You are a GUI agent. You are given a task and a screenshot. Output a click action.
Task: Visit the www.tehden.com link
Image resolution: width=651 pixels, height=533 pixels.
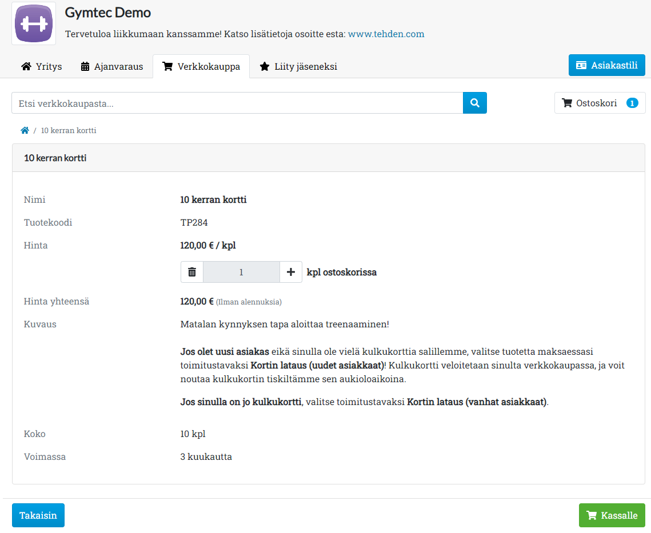[386, 34]
